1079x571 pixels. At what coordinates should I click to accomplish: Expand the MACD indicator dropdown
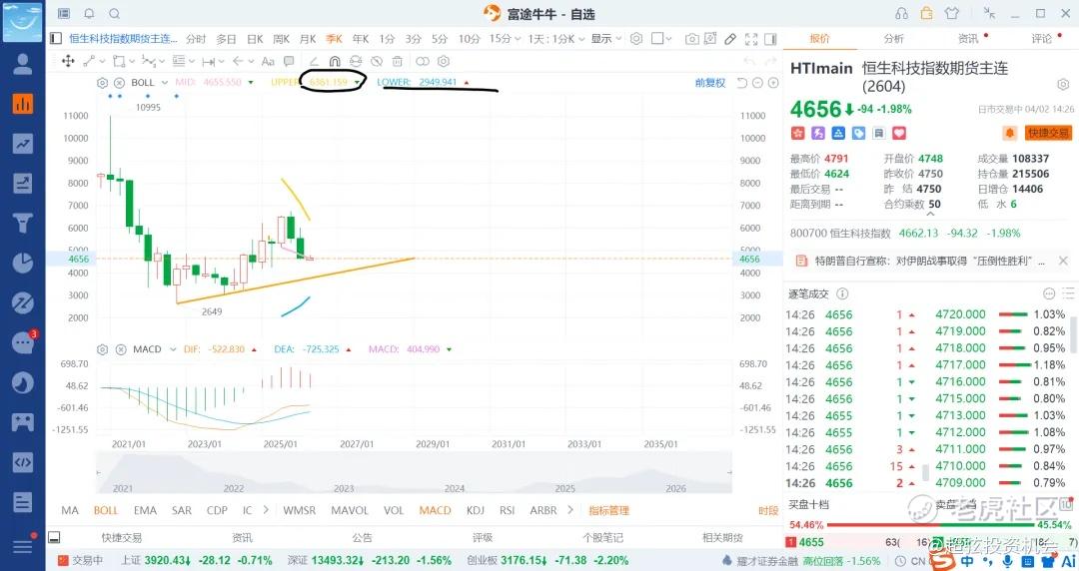[x=173, y=349]
